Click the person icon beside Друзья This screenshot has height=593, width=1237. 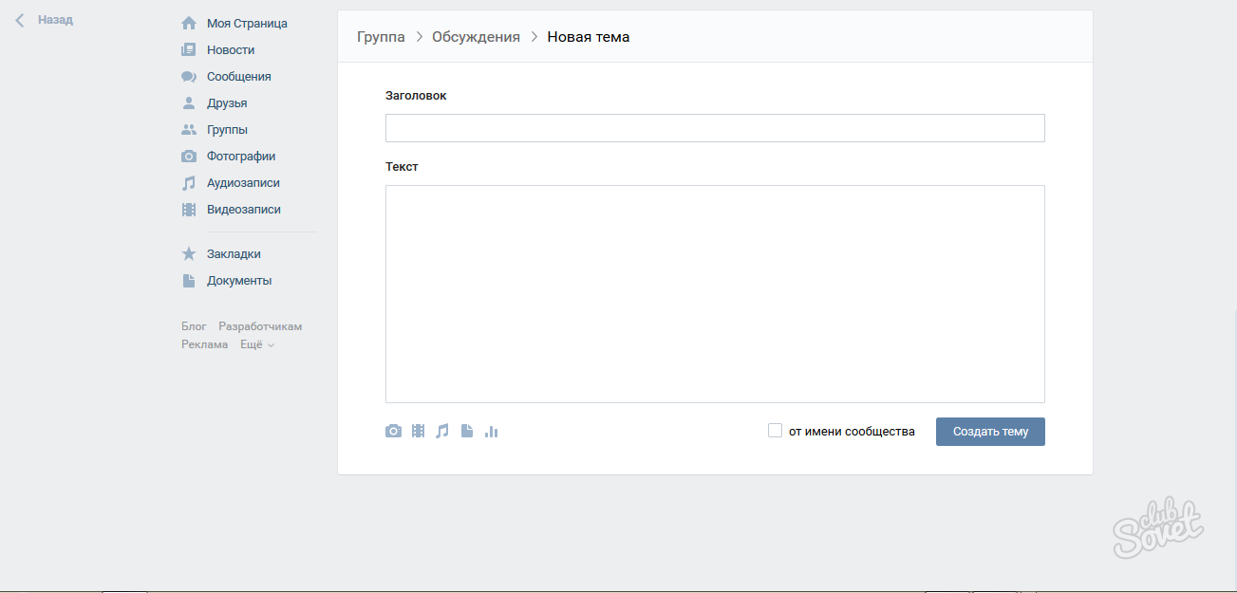point(189,103)
